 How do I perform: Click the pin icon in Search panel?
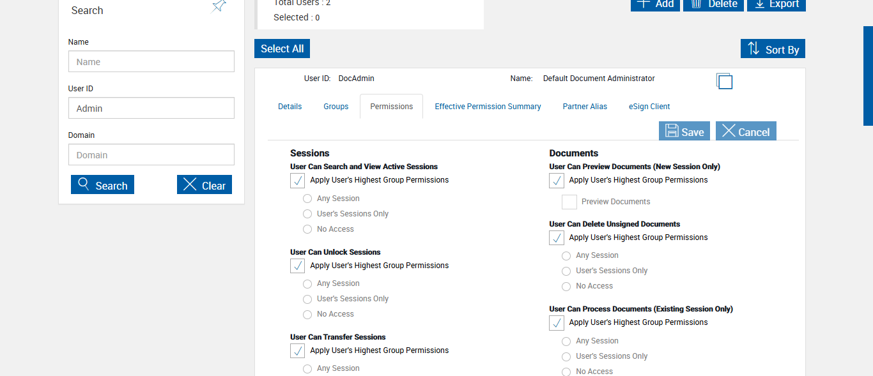pos(219,6)
